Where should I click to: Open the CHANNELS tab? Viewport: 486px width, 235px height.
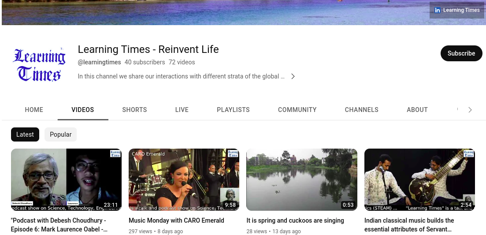tap(361, 110)
